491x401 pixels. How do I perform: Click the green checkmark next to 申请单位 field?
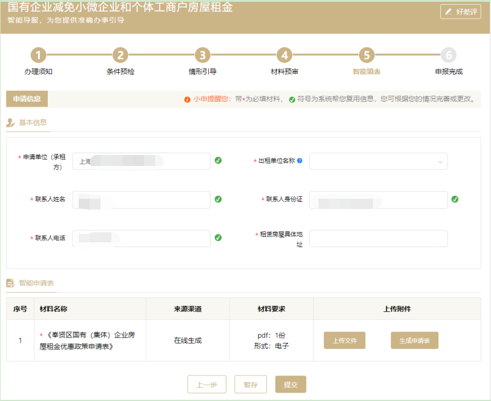click(218, 161)
